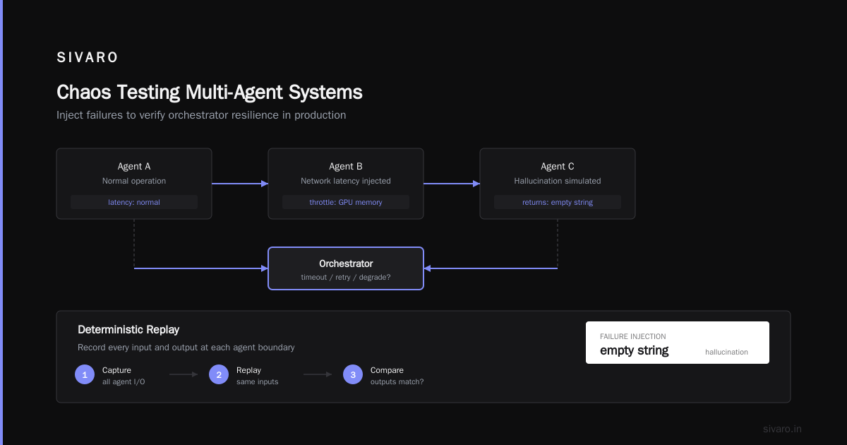
Task: Select the Orchestrator node title
Action: tap(346, 263)
